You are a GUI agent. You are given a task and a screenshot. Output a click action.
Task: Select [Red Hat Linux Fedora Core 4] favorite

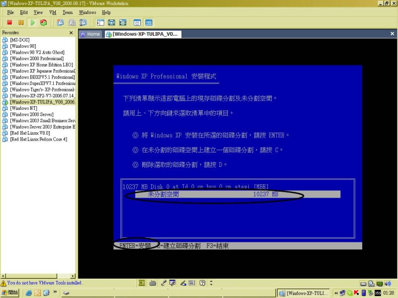[x=39, y=139]
